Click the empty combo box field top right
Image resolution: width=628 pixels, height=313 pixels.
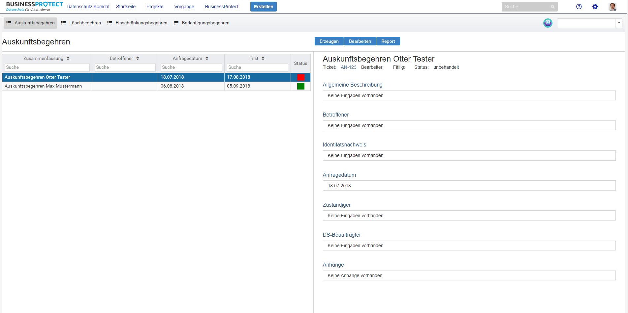[586, 23]
